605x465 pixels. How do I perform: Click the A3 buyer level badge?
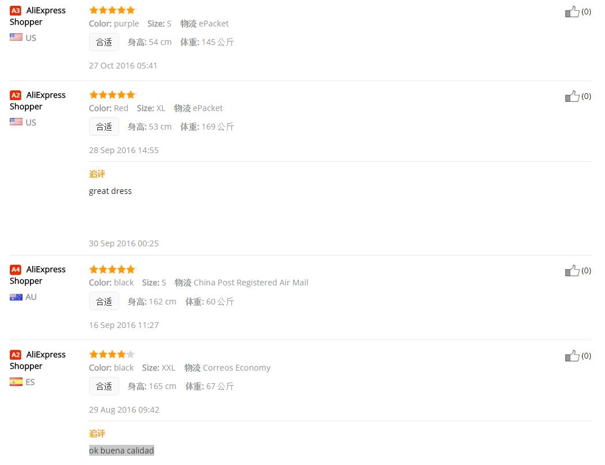[x=16, y=10]
